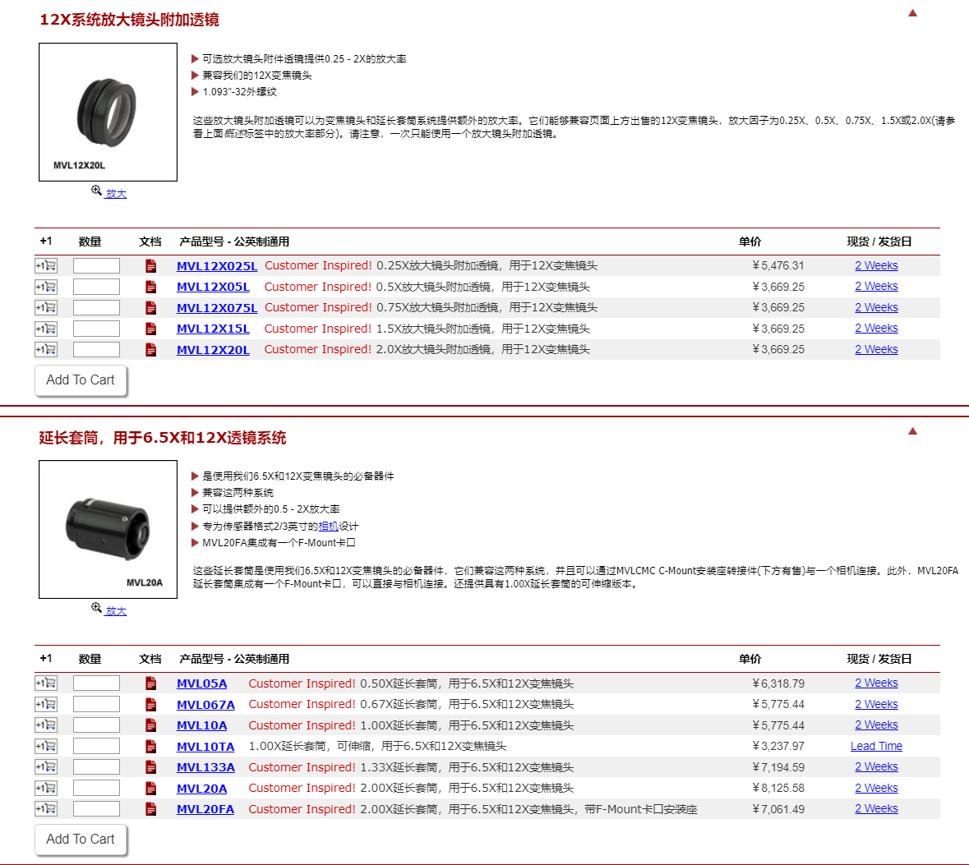Open document icon for MVL05A
The height and width of the screenshot is (865, 969).
coord(150,683)
